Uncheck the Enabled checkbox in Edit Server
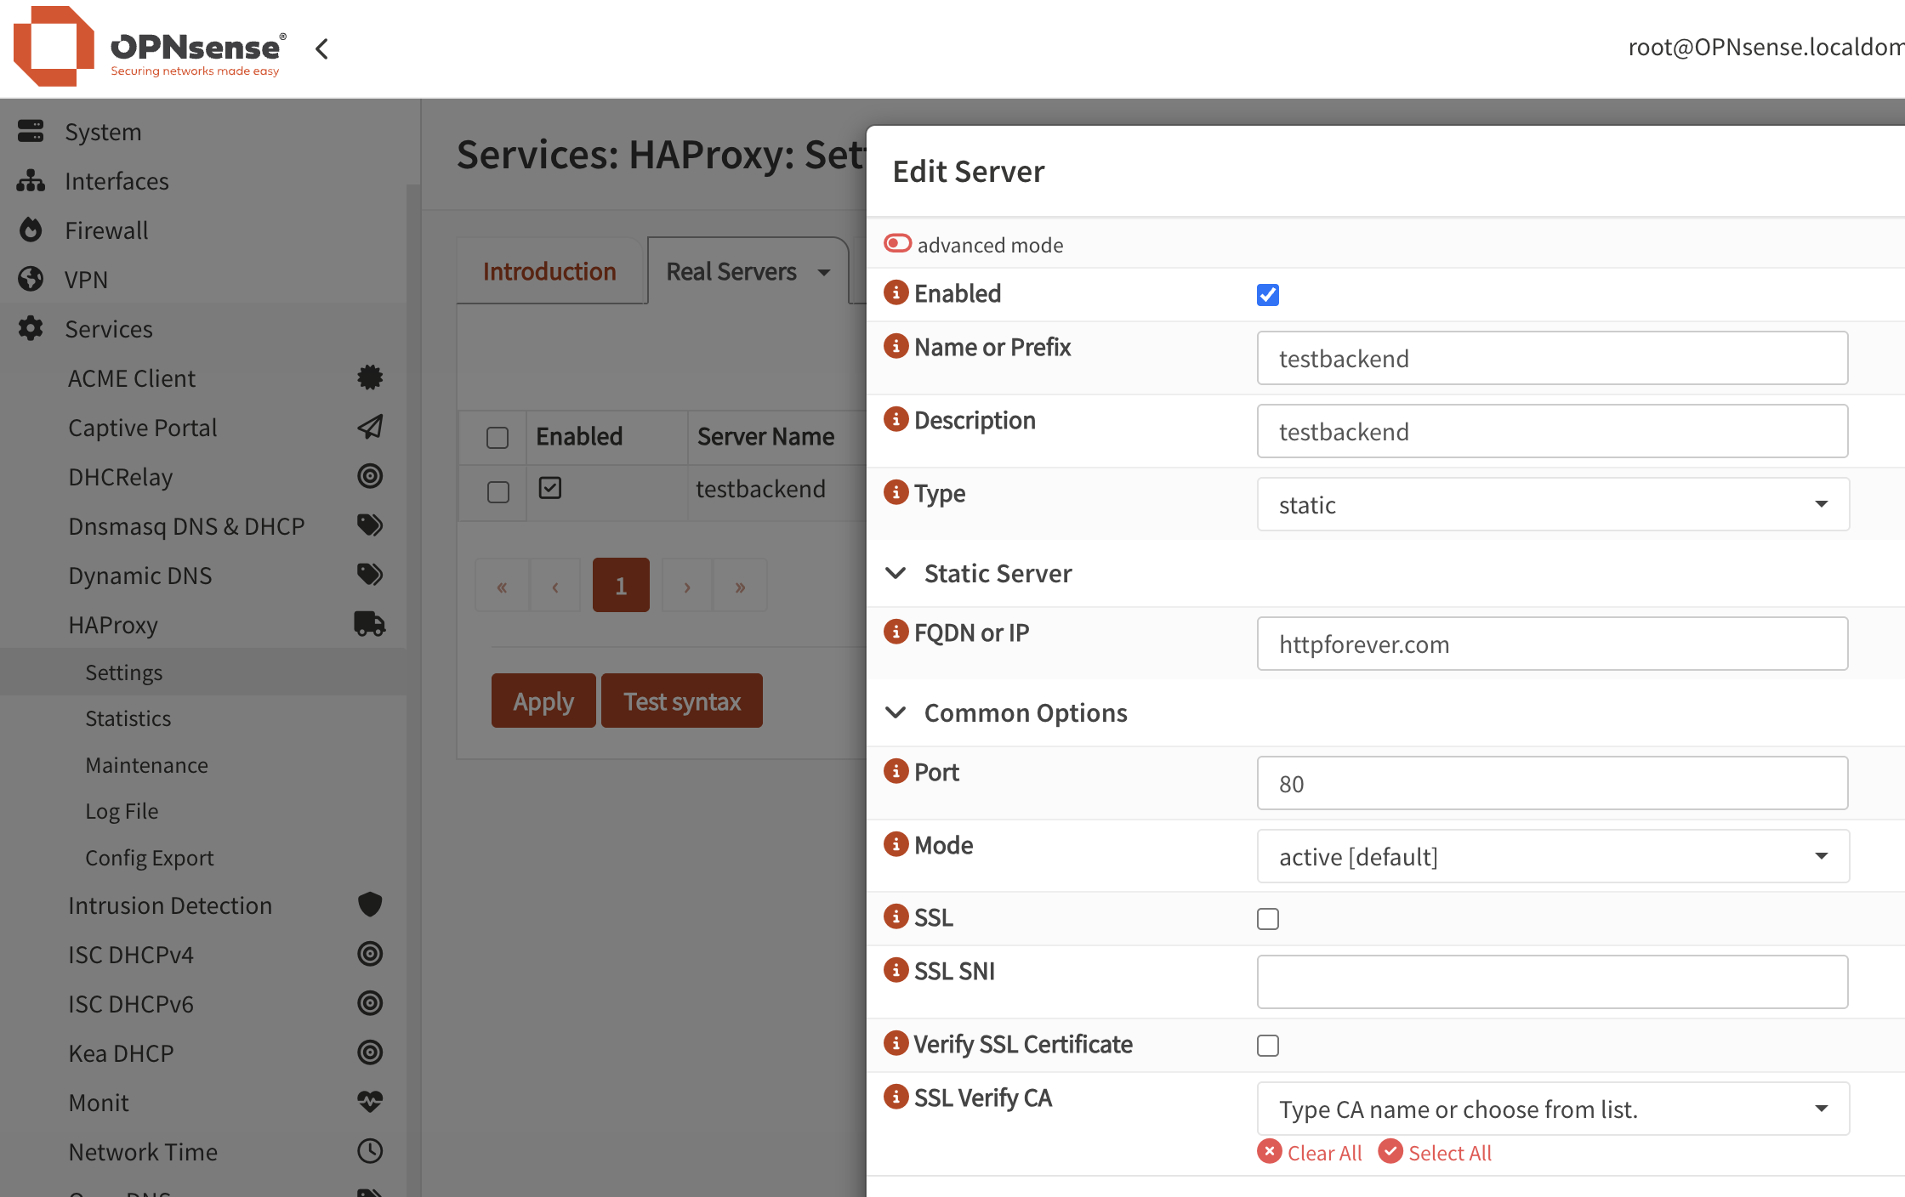 point(1267,295)
